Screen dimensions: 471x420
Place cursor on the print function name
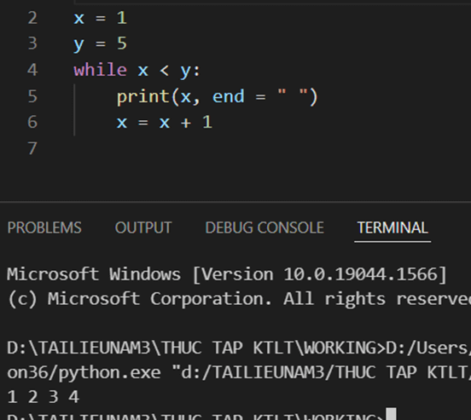[143, 96]
